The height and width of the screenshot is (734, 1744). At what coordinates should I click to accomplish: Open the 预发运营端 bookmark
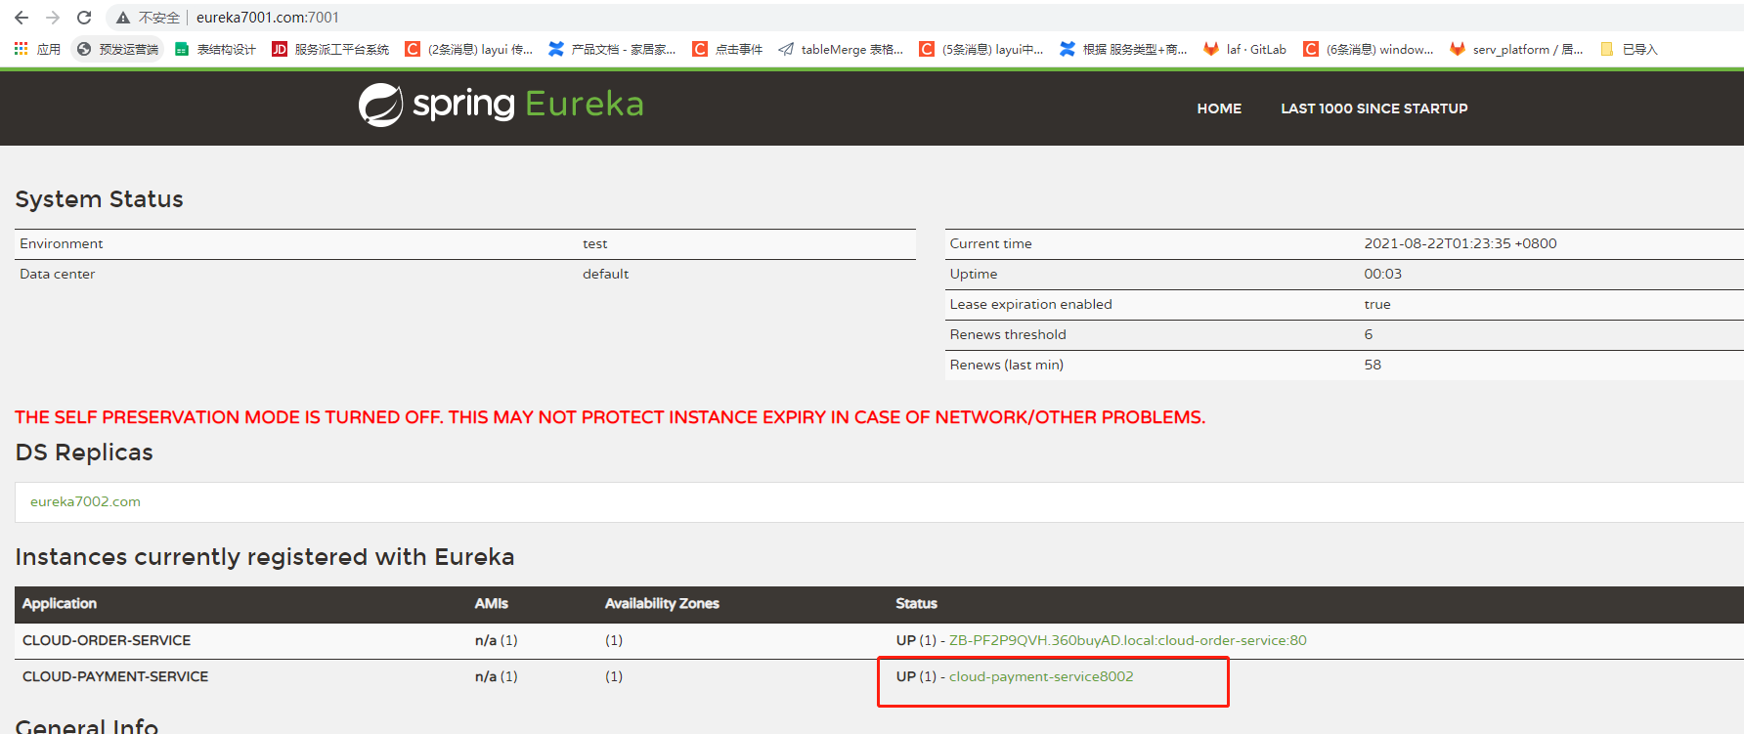coord(117,49)
